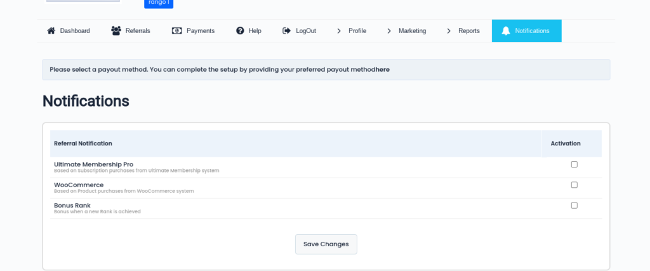
Task: Follow the 'here' payout method link
Action: [x=383, y=70]
